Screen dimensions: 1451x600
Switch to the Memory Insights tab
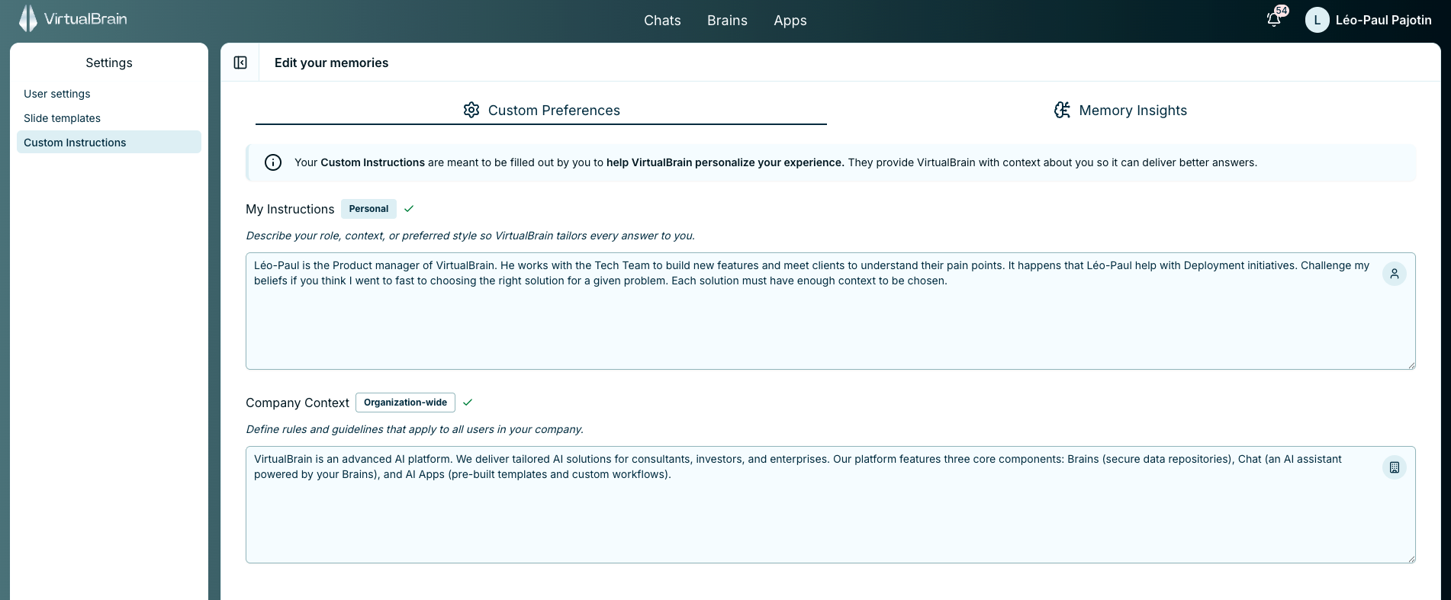pos(1121,111)
